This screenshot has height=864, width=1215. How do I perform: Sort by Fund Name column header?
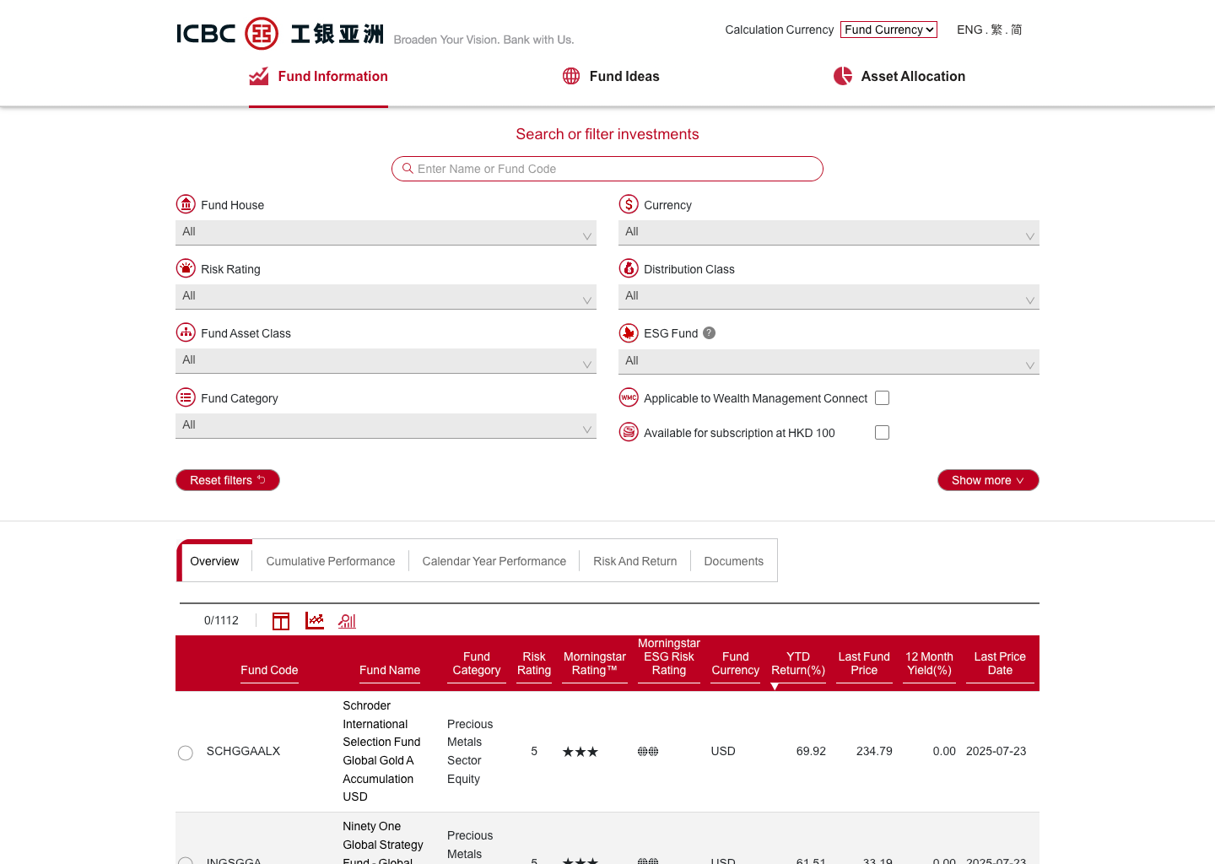(x=390, y=670)
